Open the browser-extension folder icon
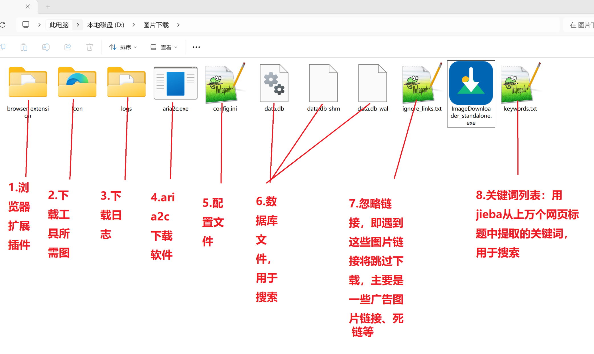 pos(28,82)
